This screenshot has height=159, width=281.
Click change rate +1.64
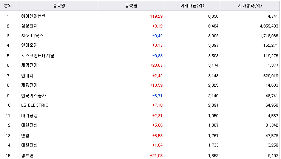[157, 145]
